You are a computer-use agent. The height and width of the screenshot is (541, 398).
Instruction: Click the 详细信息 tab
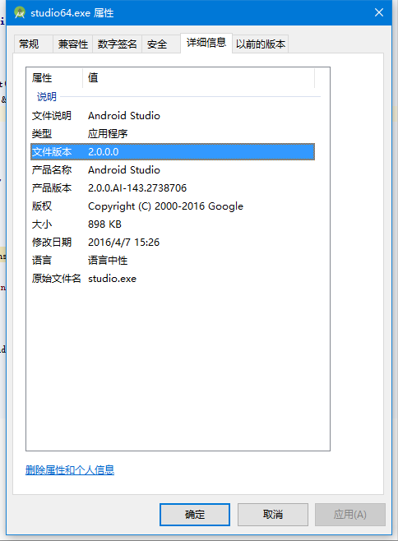tap(206, 43)
